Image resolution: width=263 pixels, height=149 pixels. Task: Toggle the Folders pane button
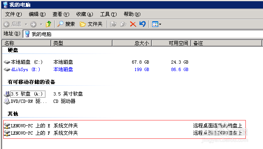pos(91,24)
